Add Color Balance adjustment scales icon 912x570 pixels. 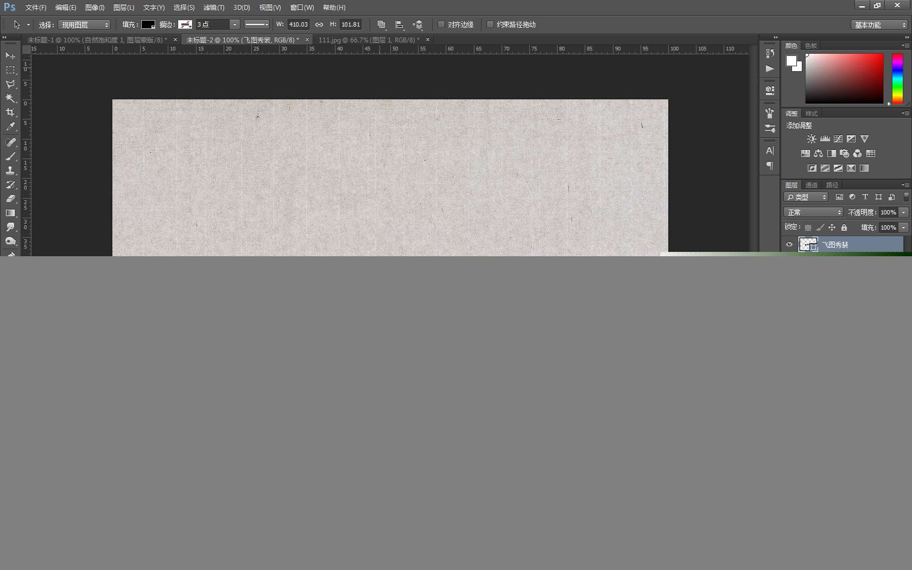[x=819, y=154]
